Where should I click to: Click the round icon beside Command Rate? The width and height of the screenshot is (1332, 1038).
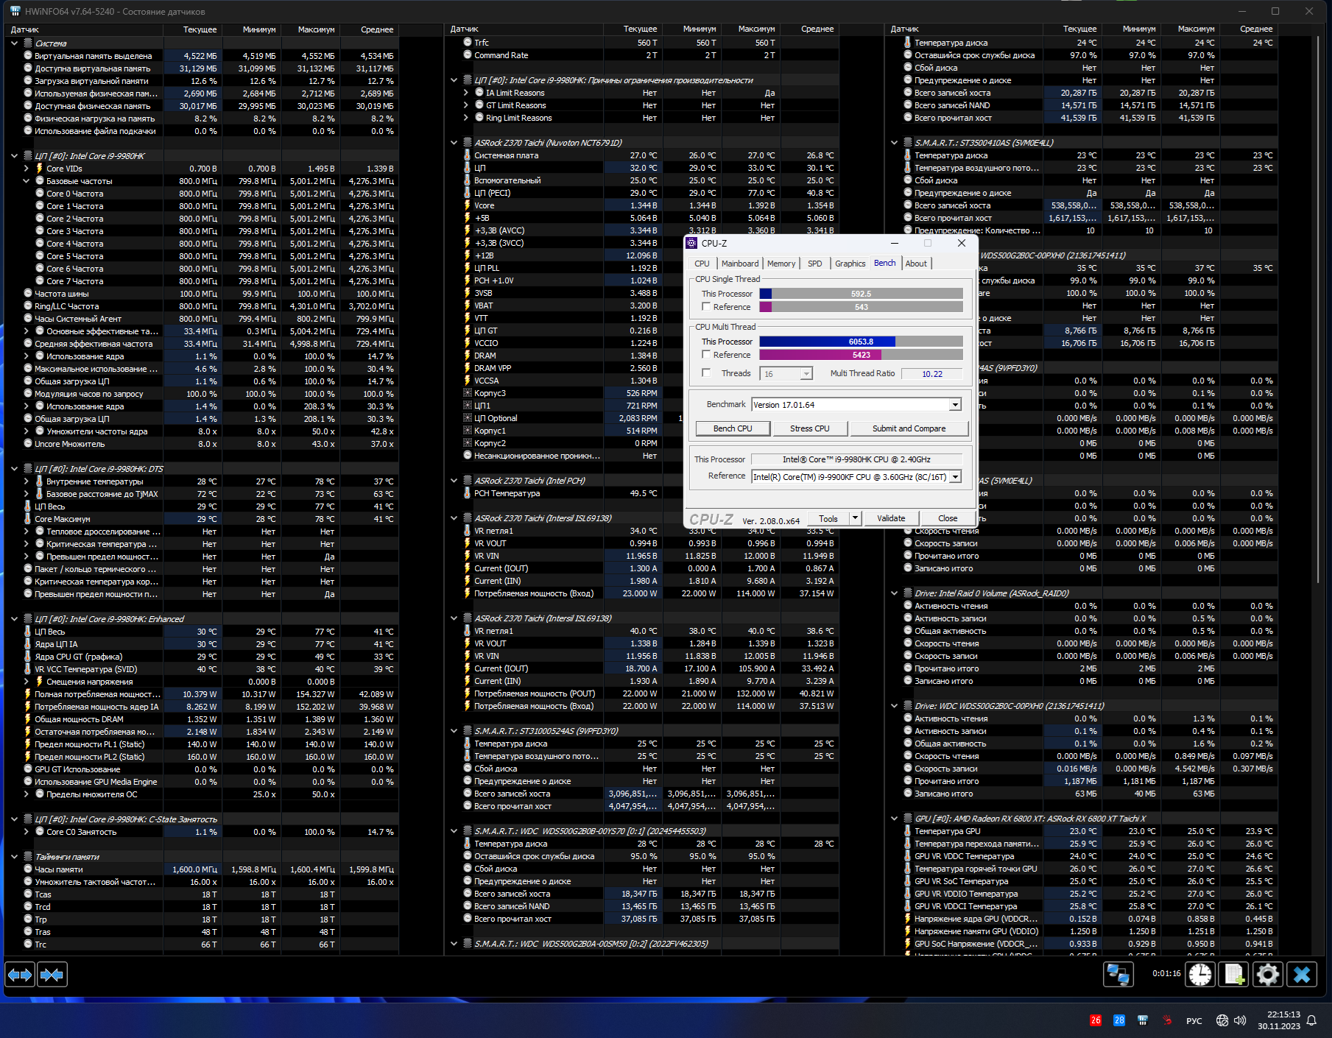[x=467, y=55]
